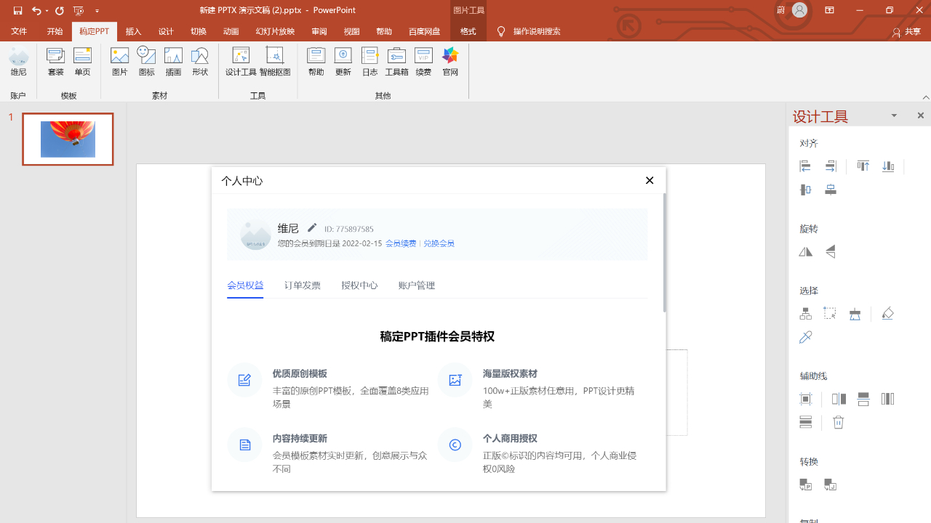Open the 工具箱 toolbox
The image size is (931, 523).
pos(396,62)
